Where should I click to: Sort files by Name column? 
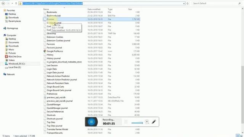coord(46,9)
